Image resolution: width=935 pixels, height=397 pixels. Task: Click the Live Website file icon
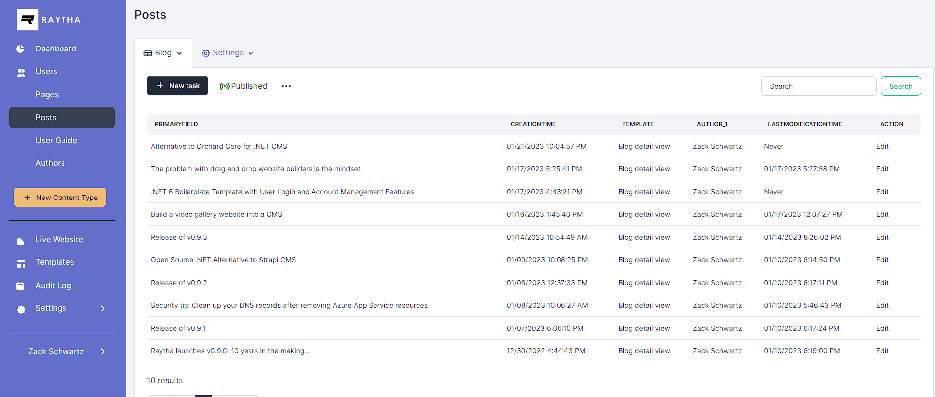[x=20, y=241]
